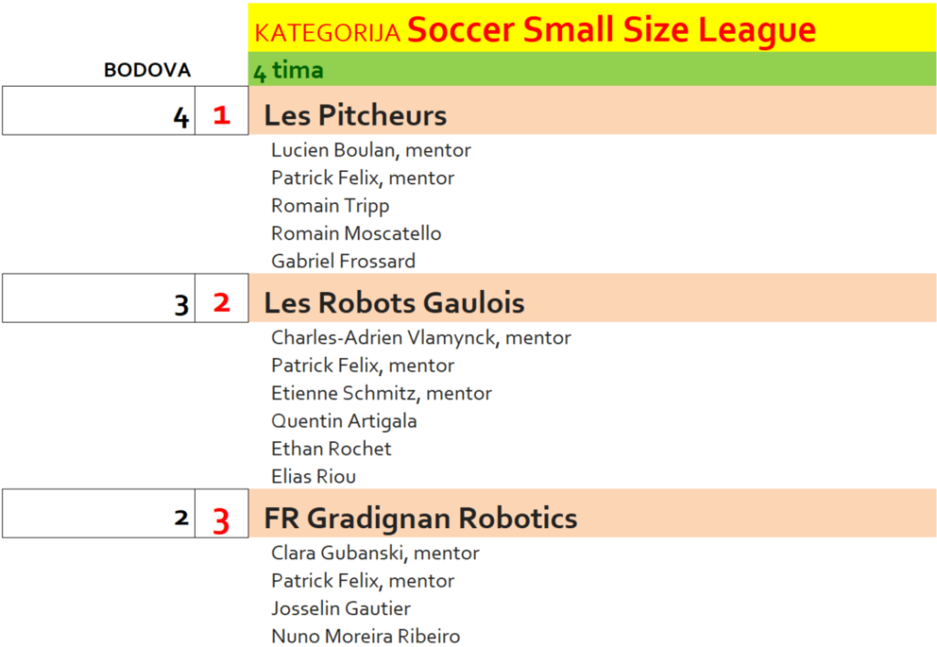The width and height of the screenshot is (937, 647).
Task: Select Etienne Schmitz, mentor entry
Action: pyautogui.click(x=382, y=394)
